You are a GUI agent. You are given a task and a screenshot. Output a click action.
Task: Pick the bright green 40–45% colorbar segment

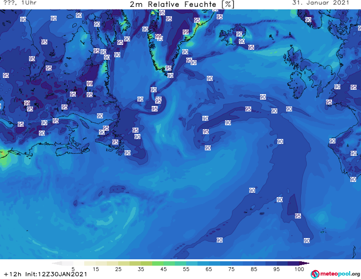pos(158,263)
